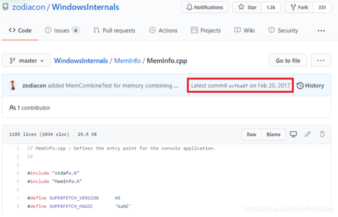The width and height of the screenshot is (338, 217).
Task: View file History
Action: (x=310, y=85)
